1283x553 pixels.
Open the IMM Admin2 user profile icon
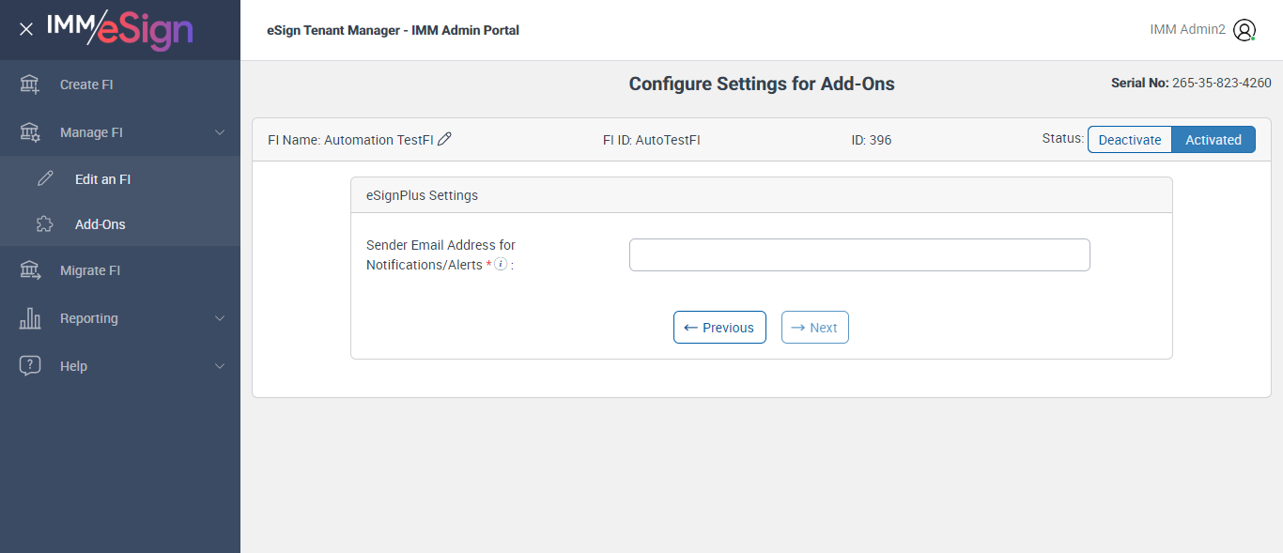(x=1244, y=30)
